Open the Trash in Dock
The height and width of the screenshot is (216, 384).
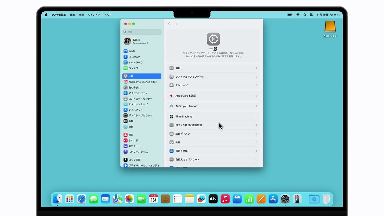point(326,199)
